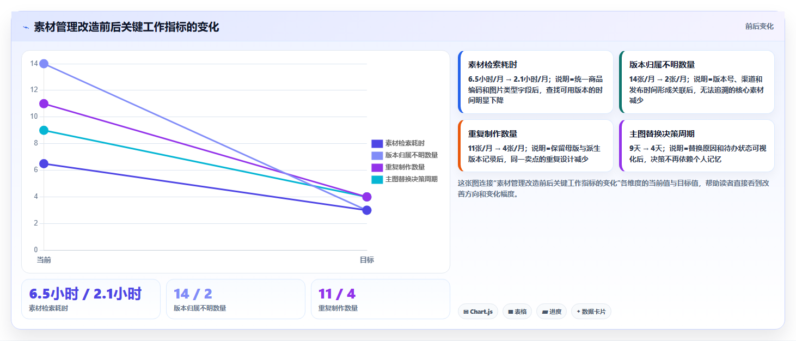Image resolution: width=796 pixels, height=341 pixels.
Task: Click the data point at 14 on 当前
Action: tap(44, 64)
